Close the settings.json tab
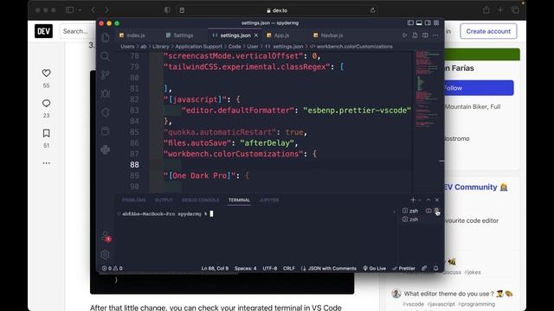This screenshot has width=554, height=311. pyautogui.click(x=256, y=35)
